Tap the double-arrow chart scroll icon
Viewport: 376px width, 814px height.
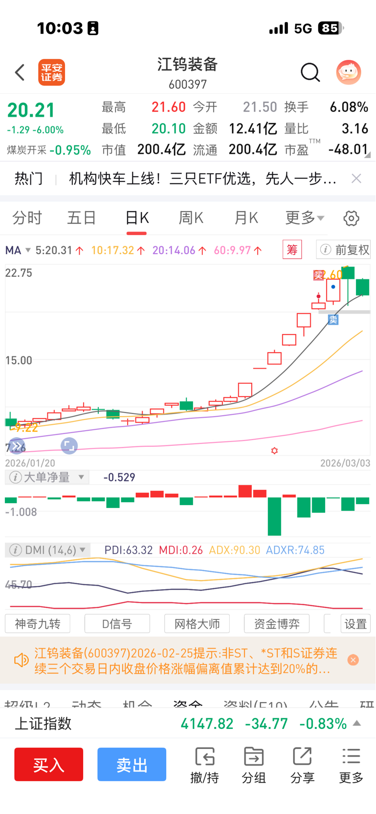coord(16,446)
